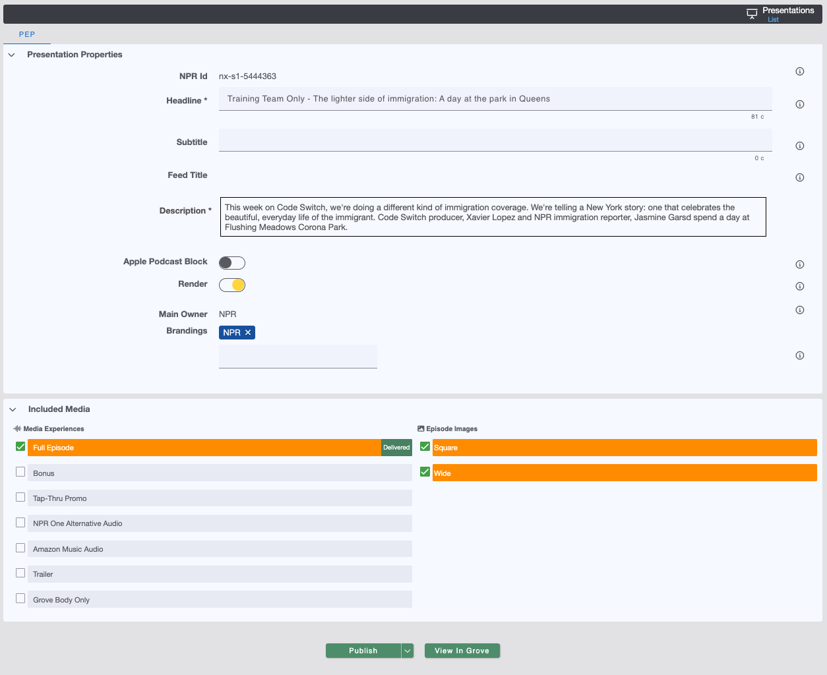Select the Tap-Thru Promo media row
827x675 pixels.
tap(220, 498)
